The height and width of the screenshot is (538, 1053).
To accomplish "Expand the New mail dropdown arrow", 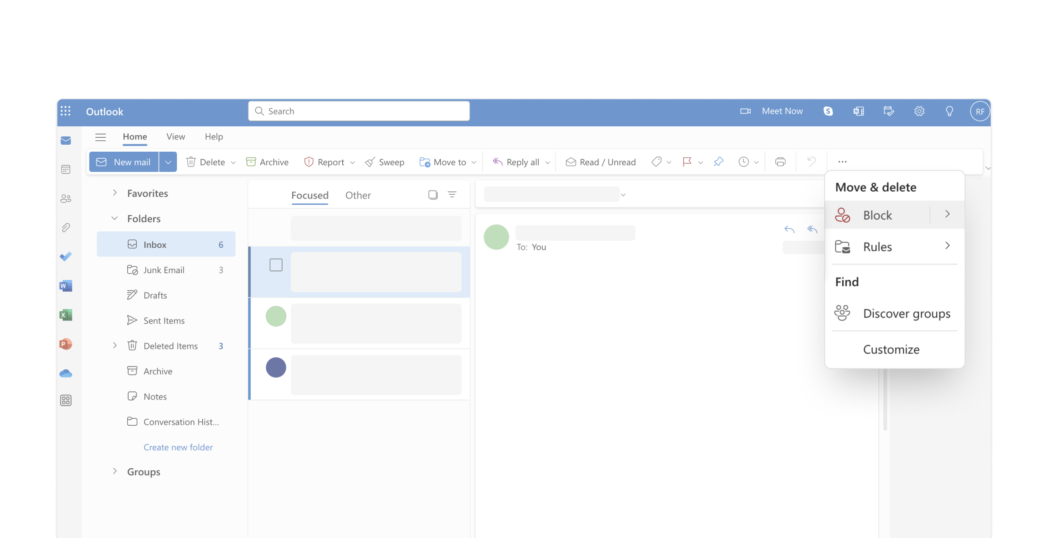I will click(x=168, y=162).
